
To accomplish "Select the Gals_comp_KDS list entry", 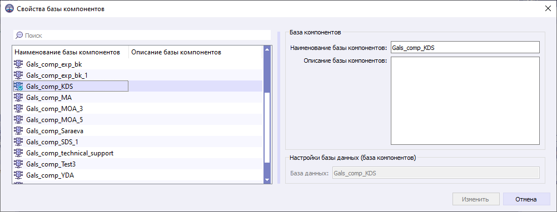I will 137,86.
